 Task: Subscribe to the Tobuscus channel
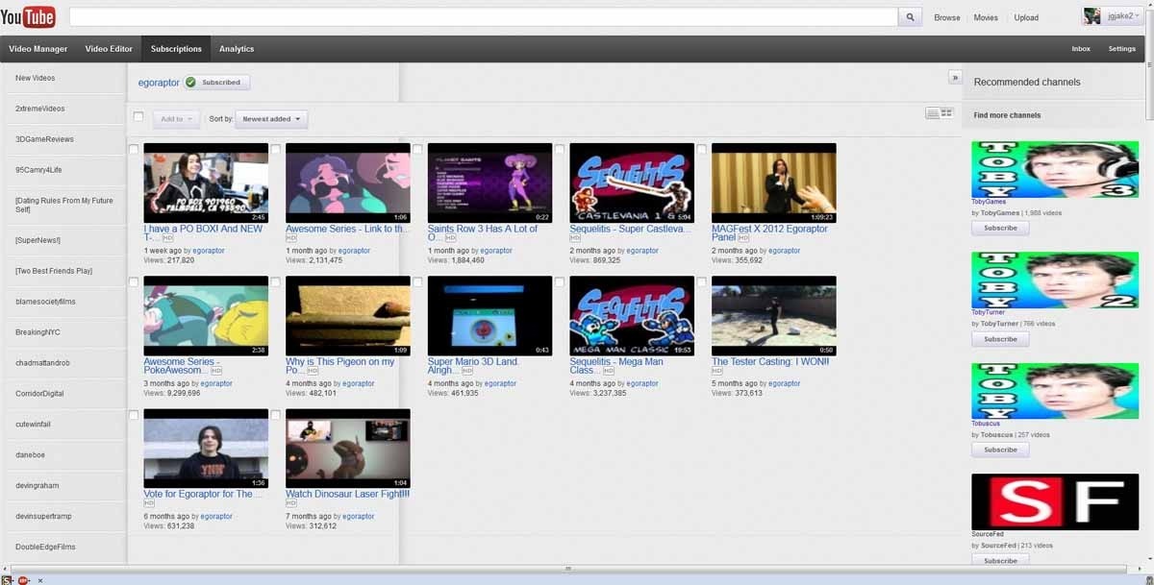click(1000, 450)
